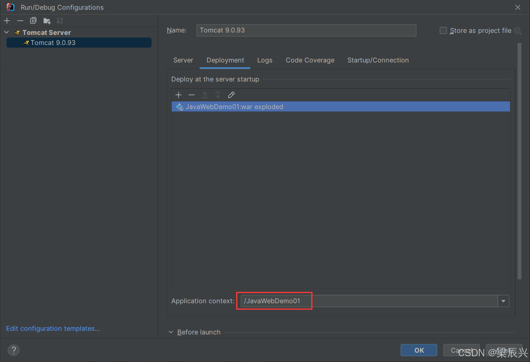Close the Run/Debug Configurations dialog
Viewport: 530px width, 362px height.
click(517, 7)
